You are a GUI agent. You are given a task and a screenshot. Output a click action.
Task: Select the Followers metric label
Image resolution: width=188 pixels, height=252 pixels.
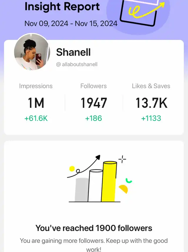click(x=93, y=86)
